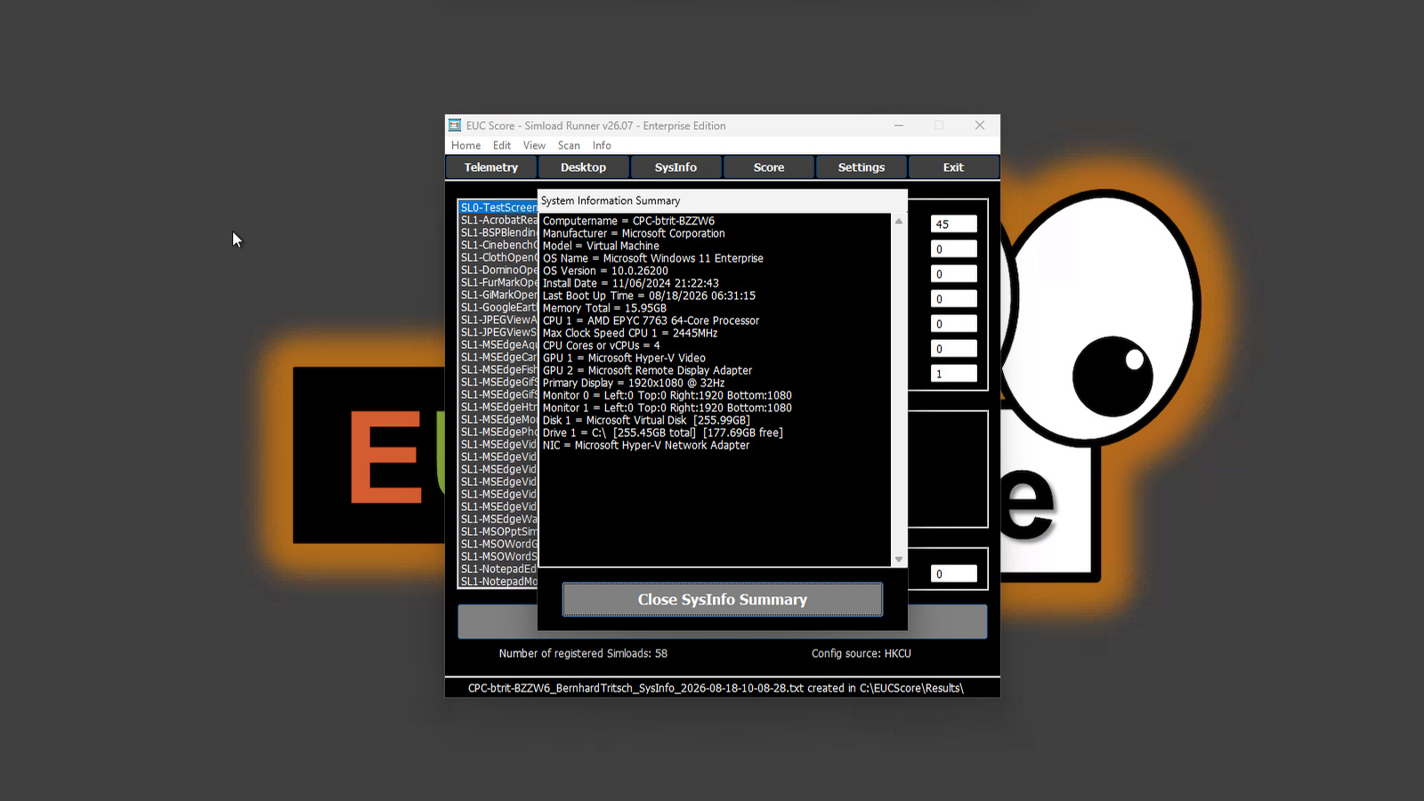Pick the SL1-Cinebench simload
1424x801 pixels.
[x=498, y=245]
